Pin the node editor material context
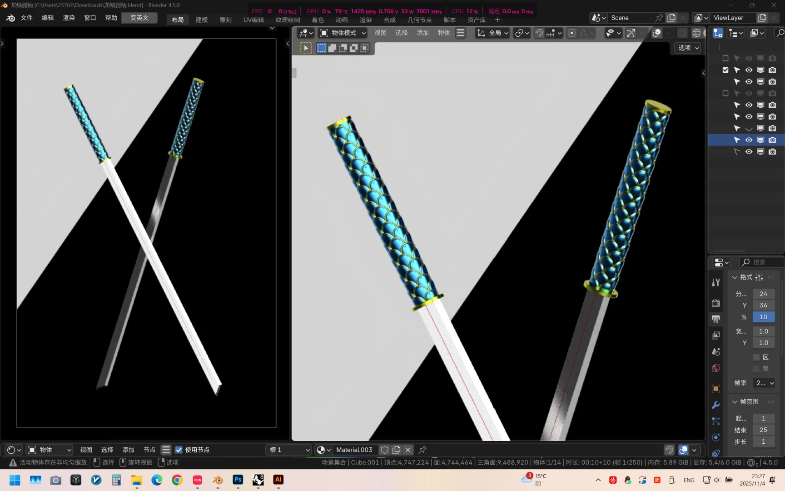This screenshot has width=785, height=491. click(422, 450)
